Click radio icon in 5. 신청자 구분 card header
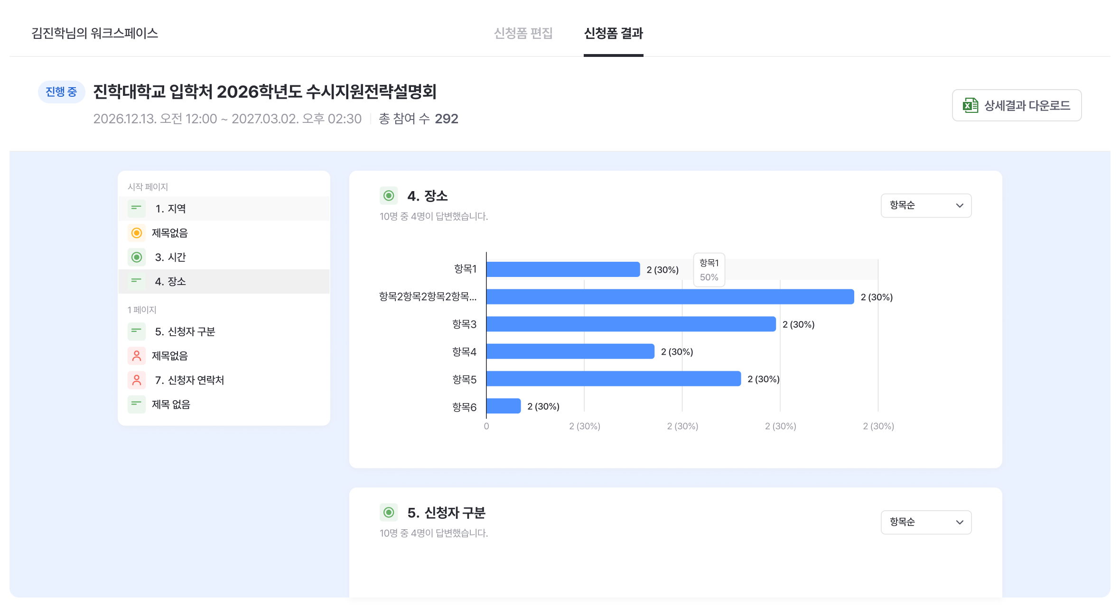The image size is (1120, 607). (x=389, y=512)
